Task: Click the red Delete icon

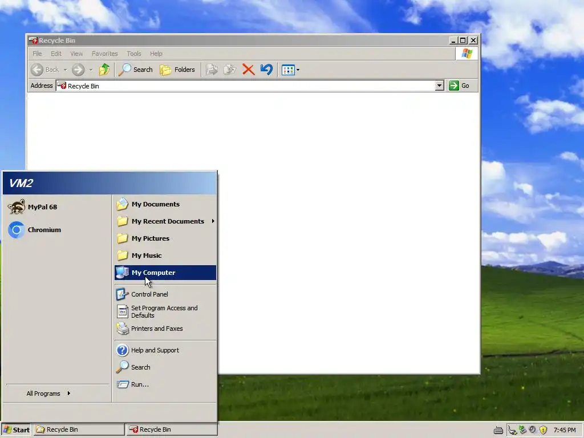Action: tap(249, 70)
